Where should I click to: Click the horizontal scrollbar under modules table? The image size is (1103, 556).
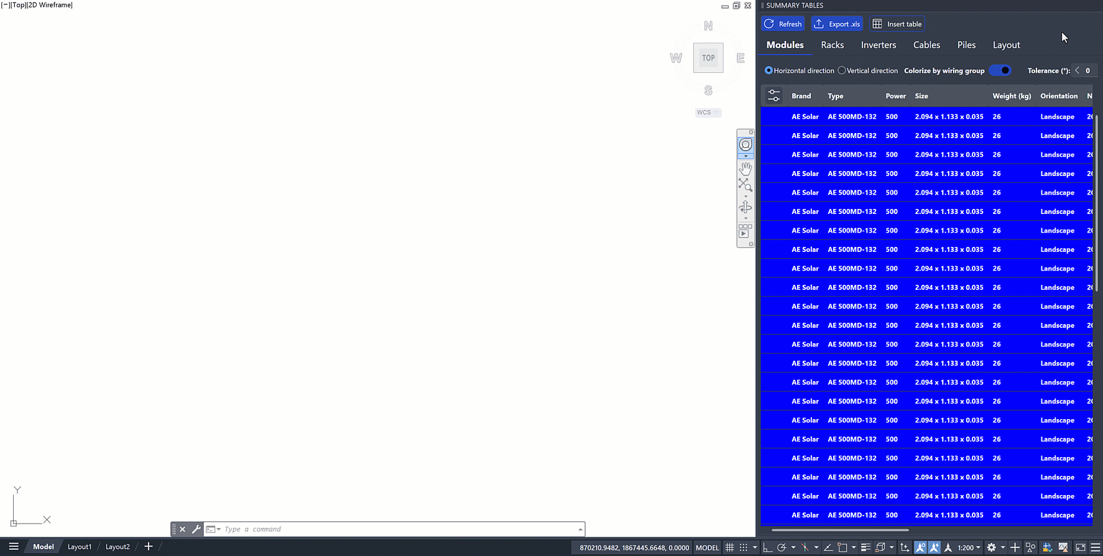point(840,530)
